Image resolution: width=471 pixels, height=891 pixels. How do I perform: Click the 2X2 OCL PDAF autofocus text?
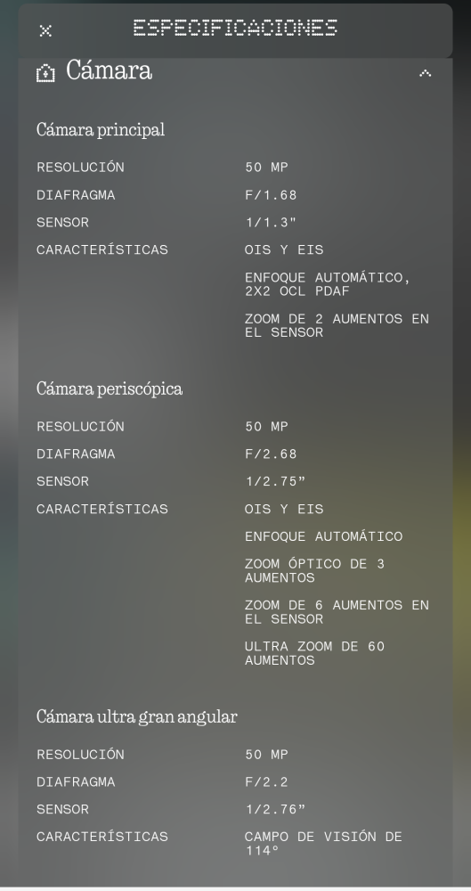pos(328,284)
